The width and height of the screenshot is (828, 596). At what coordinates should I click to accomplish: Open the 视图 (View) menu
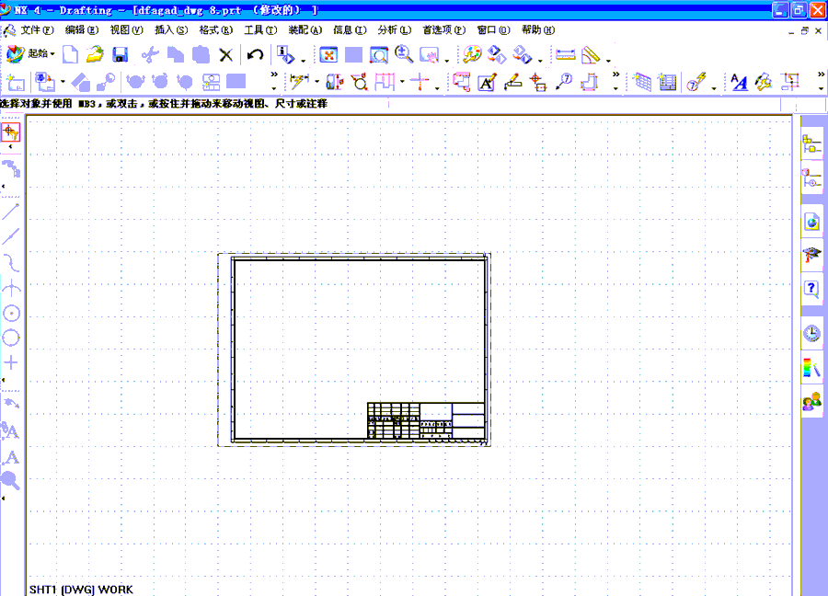click(126, 30)
